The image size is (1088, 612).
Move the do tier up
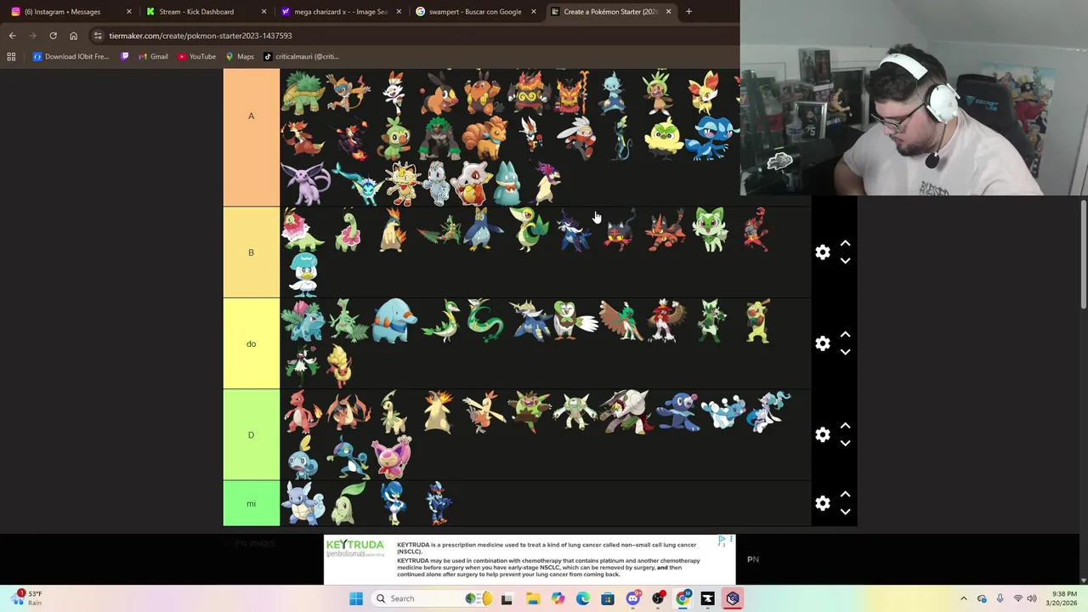845,335
